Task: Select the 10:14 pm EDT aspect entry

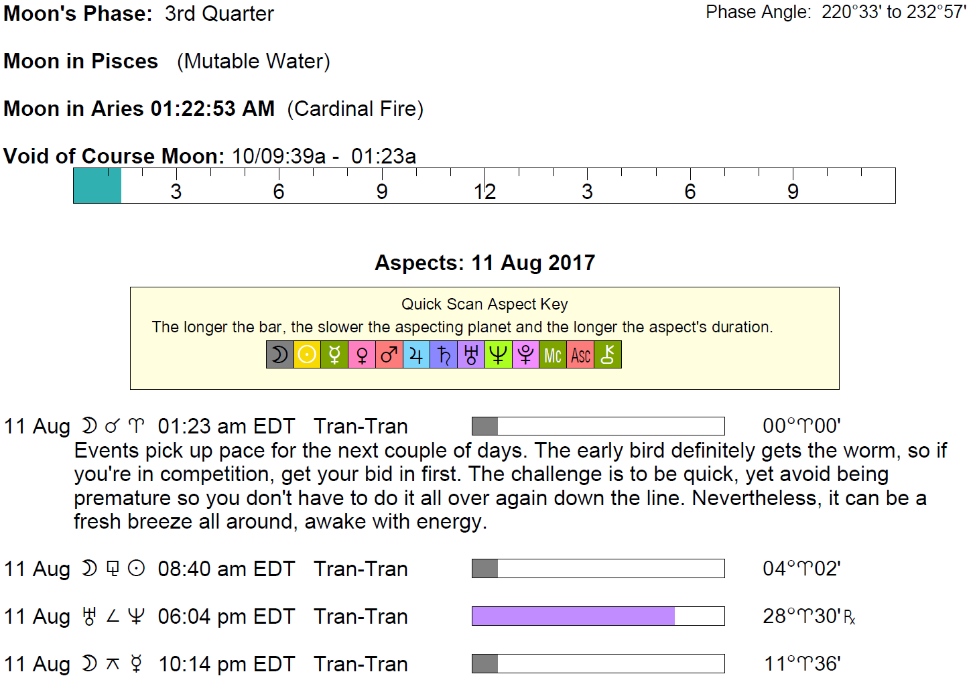Action: pyautogui.click(x=226, y=664)
